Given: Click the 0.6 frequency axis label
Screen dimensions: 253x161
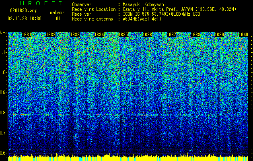Looking at the screenshot, I should [4, 153].
